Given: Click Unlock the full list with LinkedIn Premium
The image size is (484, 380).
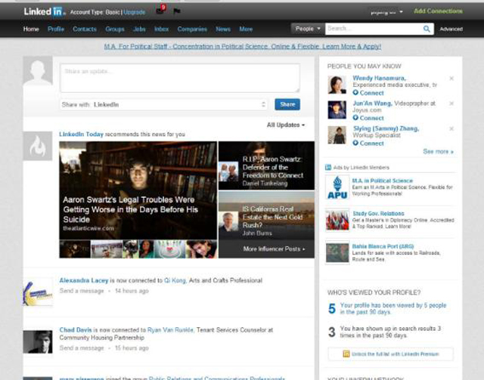Looking at the screenshot, I should tap(391, 354).
